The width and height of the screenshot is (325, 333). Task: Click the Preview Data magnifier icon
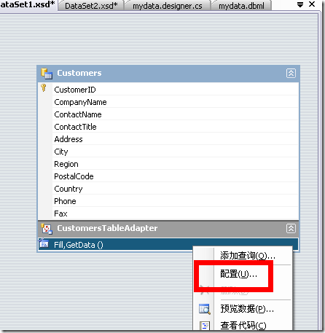point(205,309)
